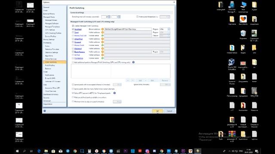
Task: Click the orange coin icon in Zpool row
Action: [103, 33]
